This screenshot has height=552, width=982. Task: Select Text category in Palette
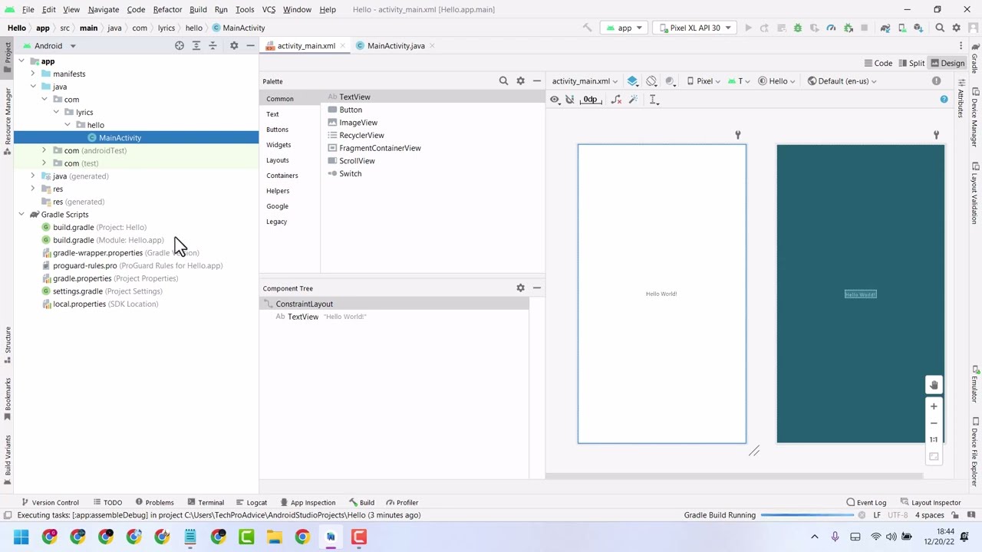(272, 113)
